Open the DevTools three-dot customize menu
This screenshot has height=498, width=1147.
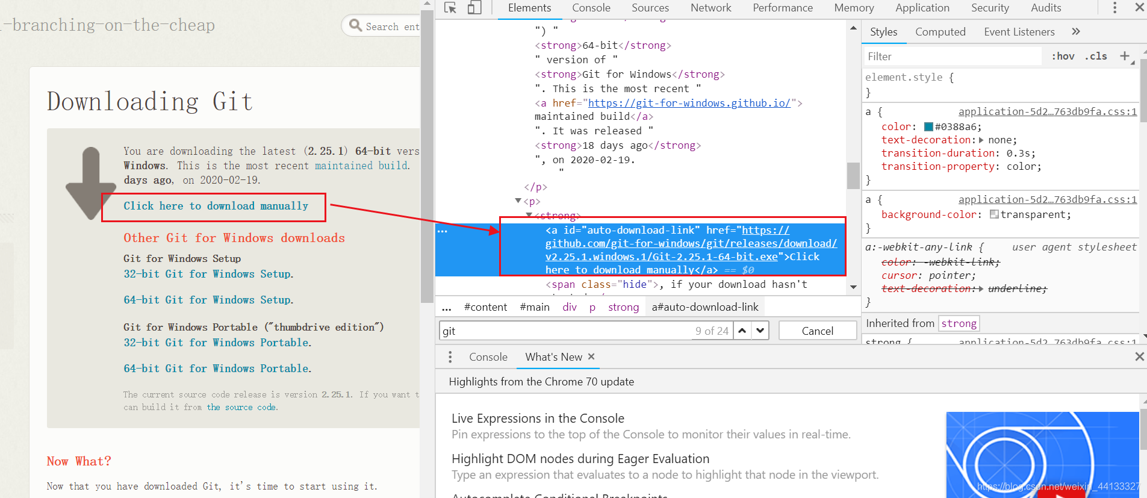[x=1114, y=8]
